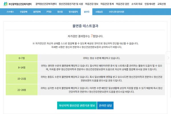Open the 코로나19 심리지원 tab
This screenshot has height=114, width=171.
[x=115, y=12]
